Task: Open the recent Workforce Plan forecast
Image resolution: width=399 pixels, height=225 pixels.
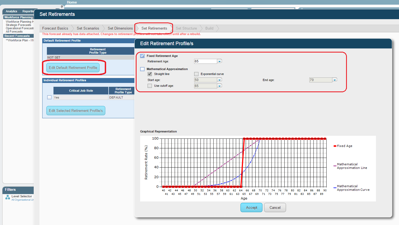Action: 20,40
